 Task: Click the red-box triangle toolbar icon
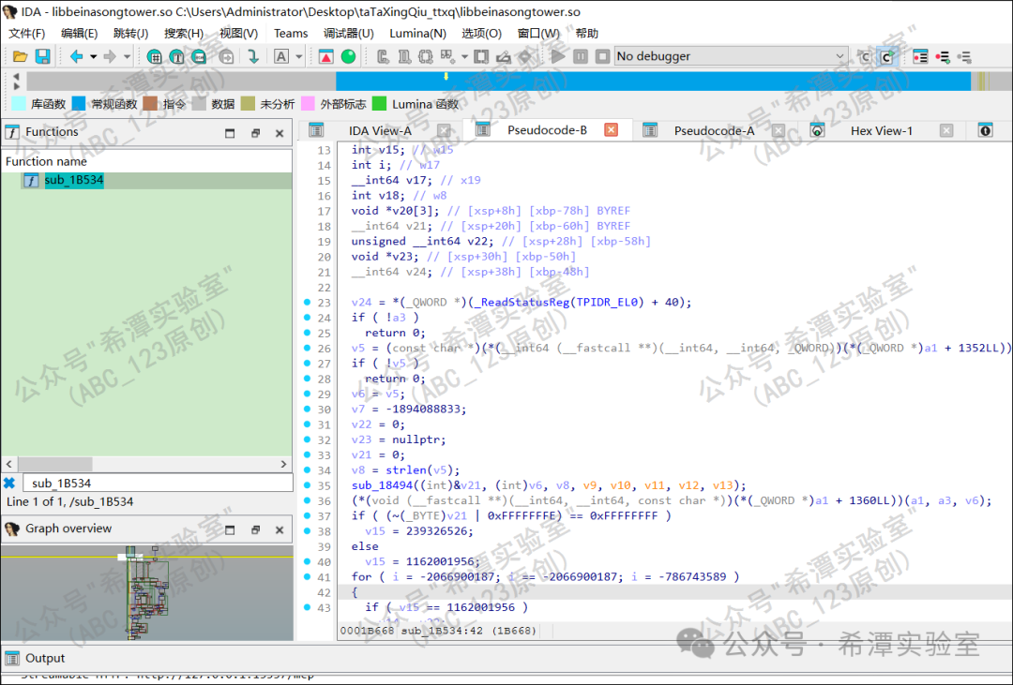tap(325, 57)
